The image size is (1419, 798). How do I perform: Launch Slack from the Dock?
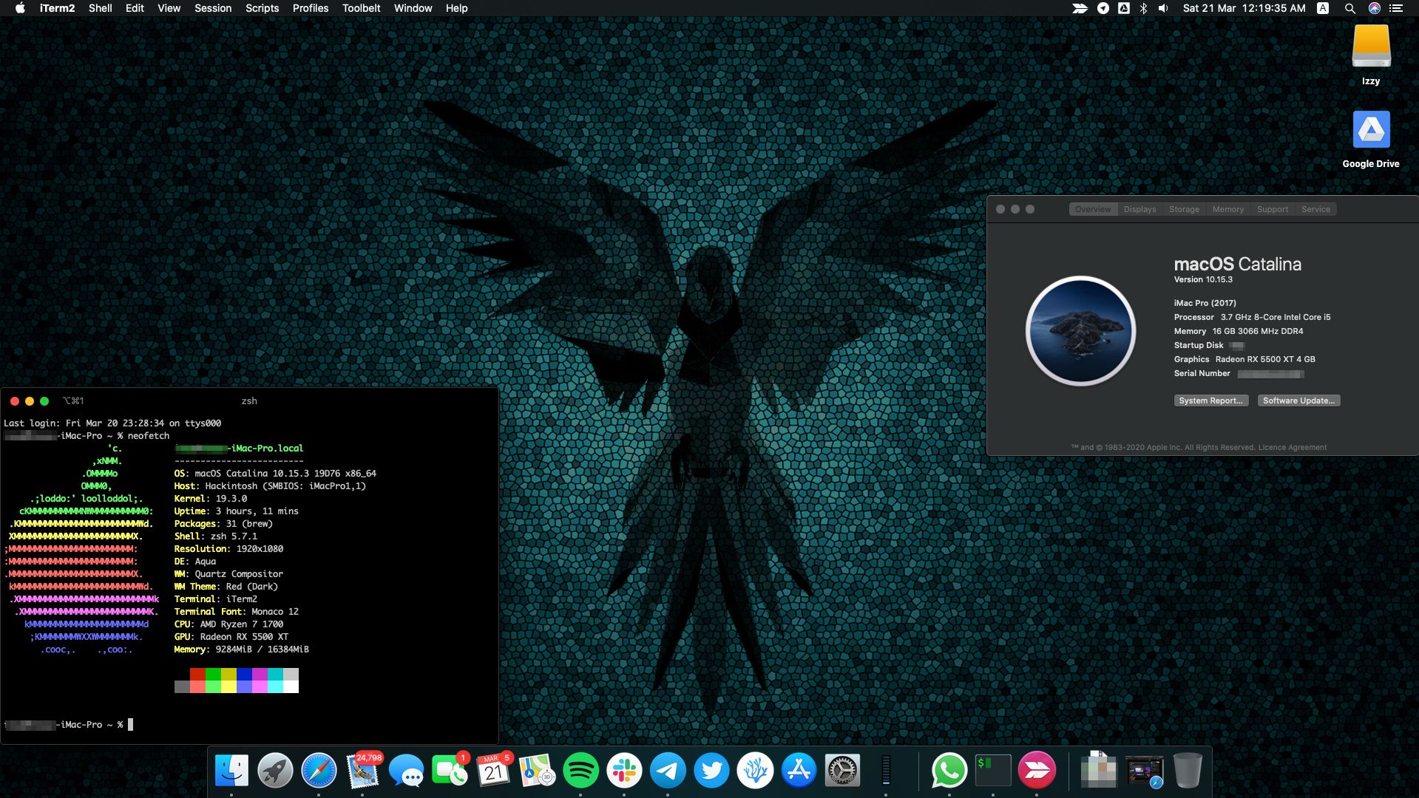(625, 770)
